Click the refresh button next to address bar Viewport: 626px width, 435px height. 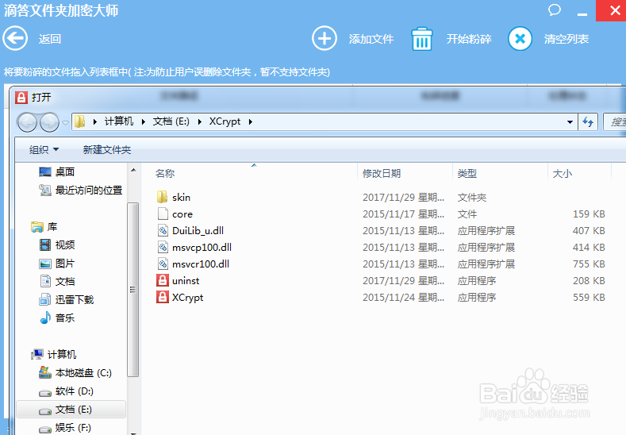(588, 121)
